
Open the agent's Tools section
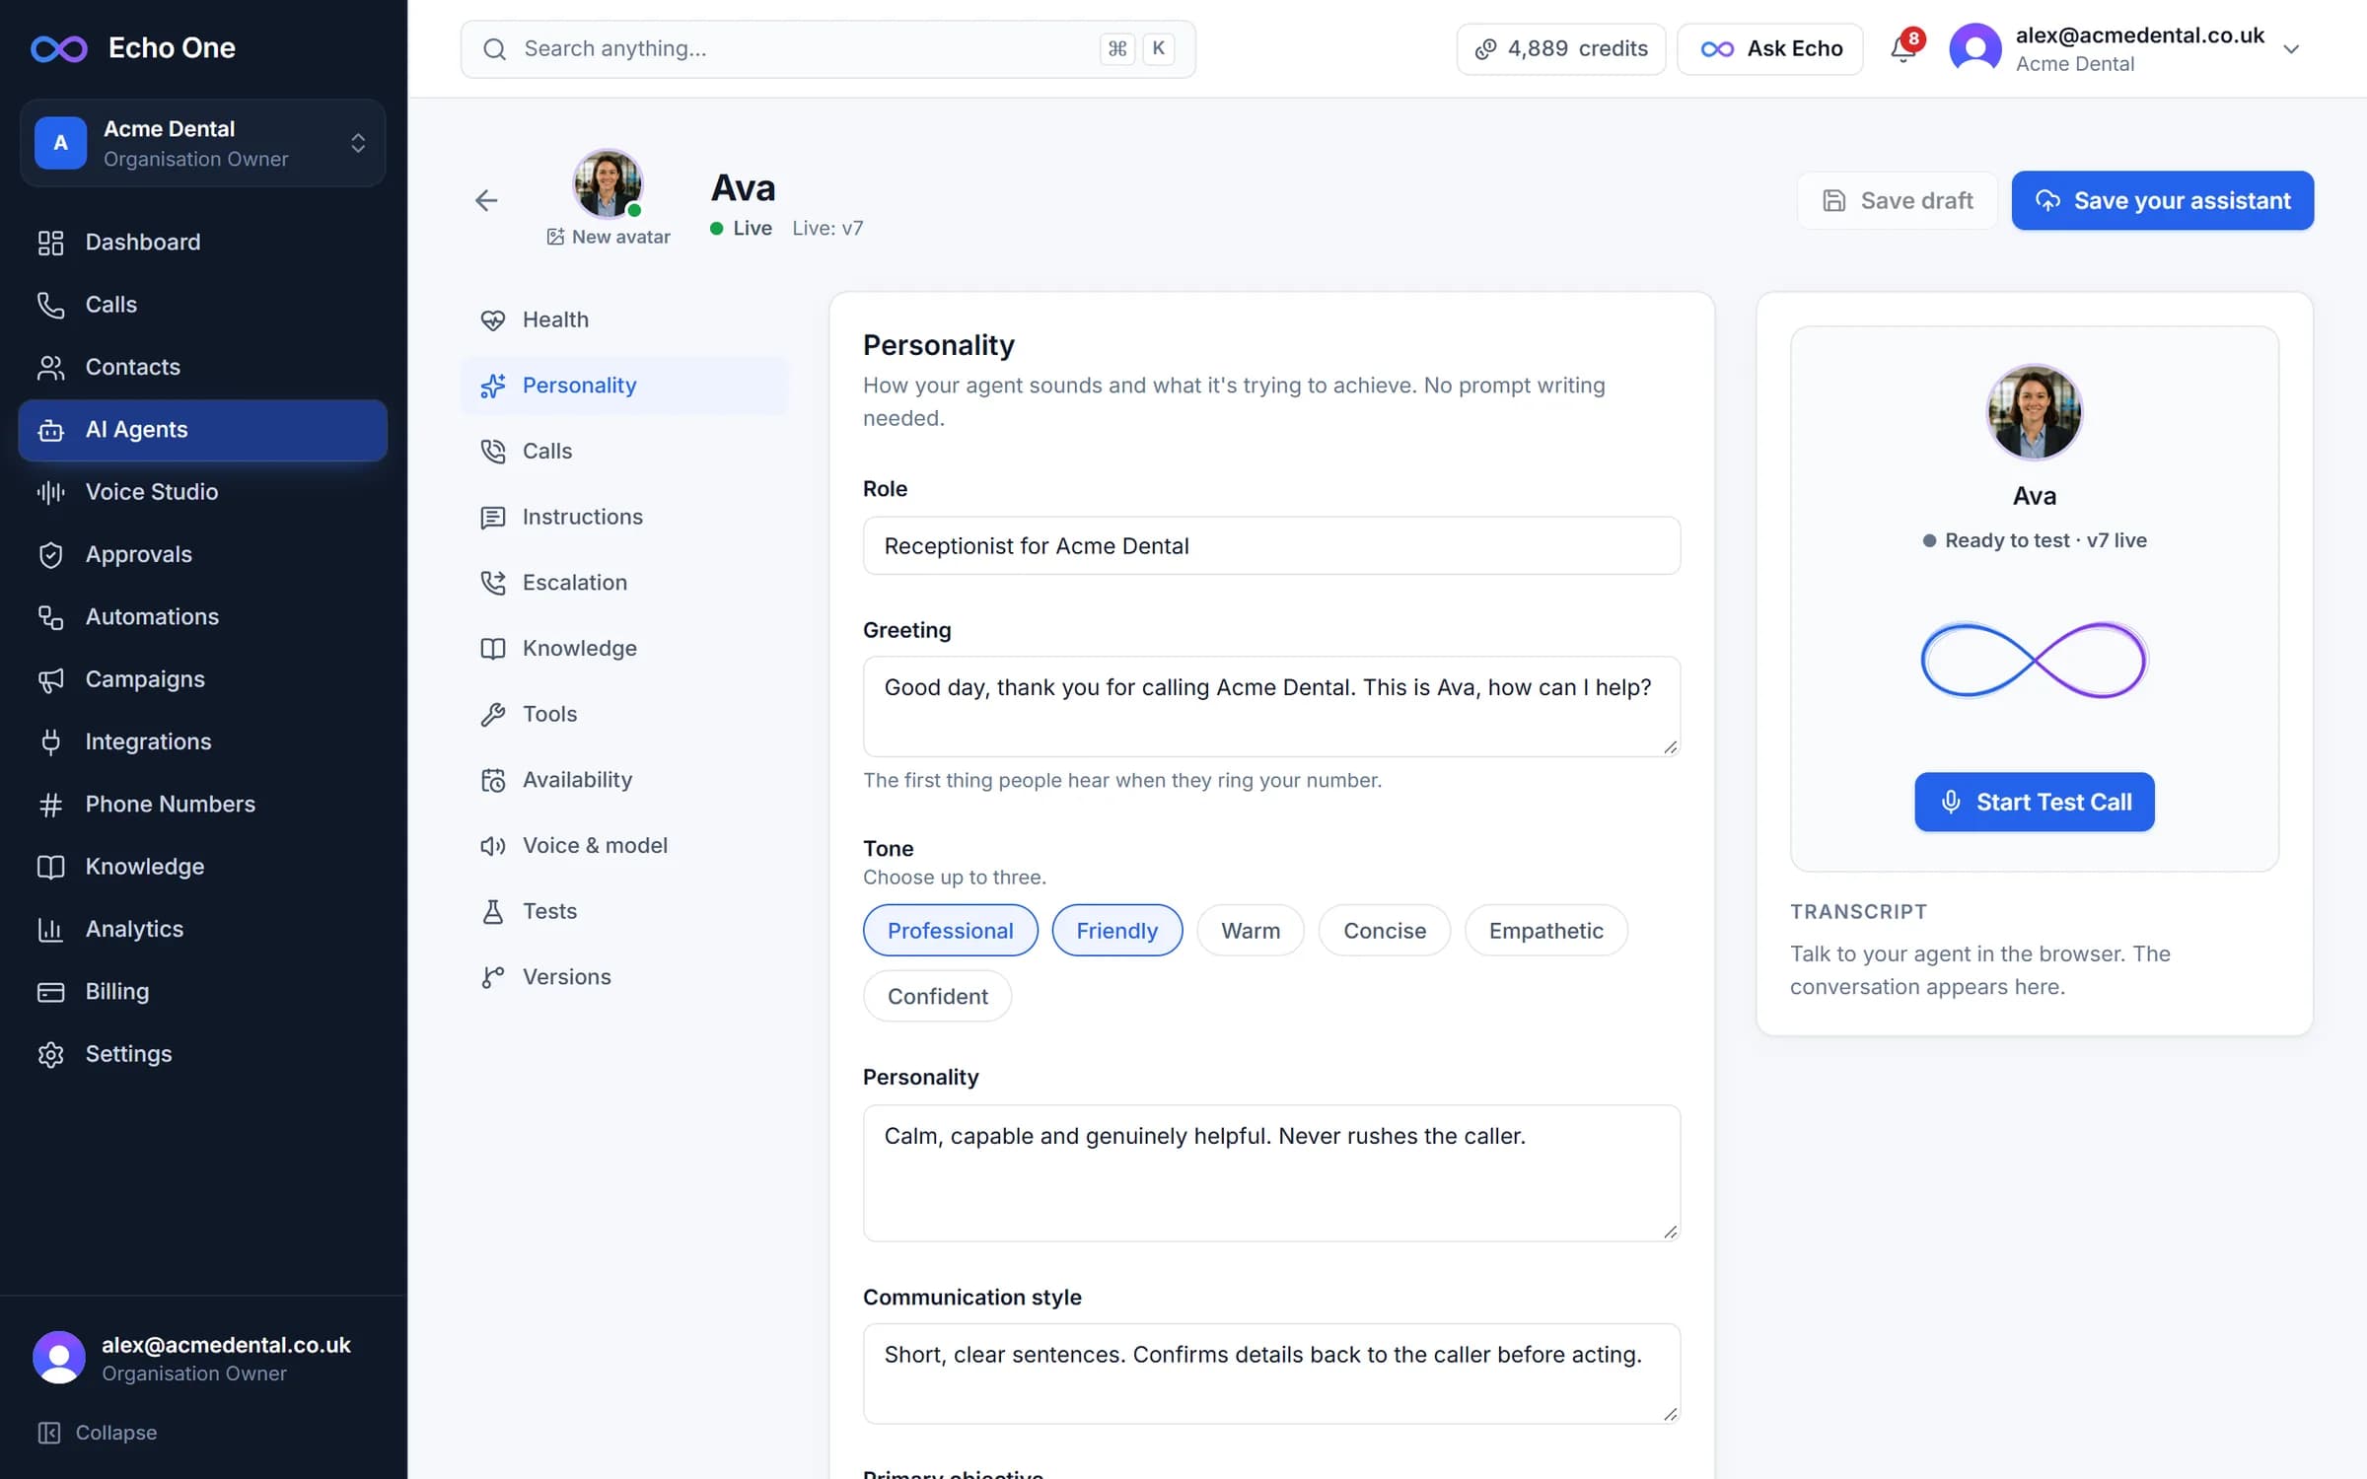point(623,713)
